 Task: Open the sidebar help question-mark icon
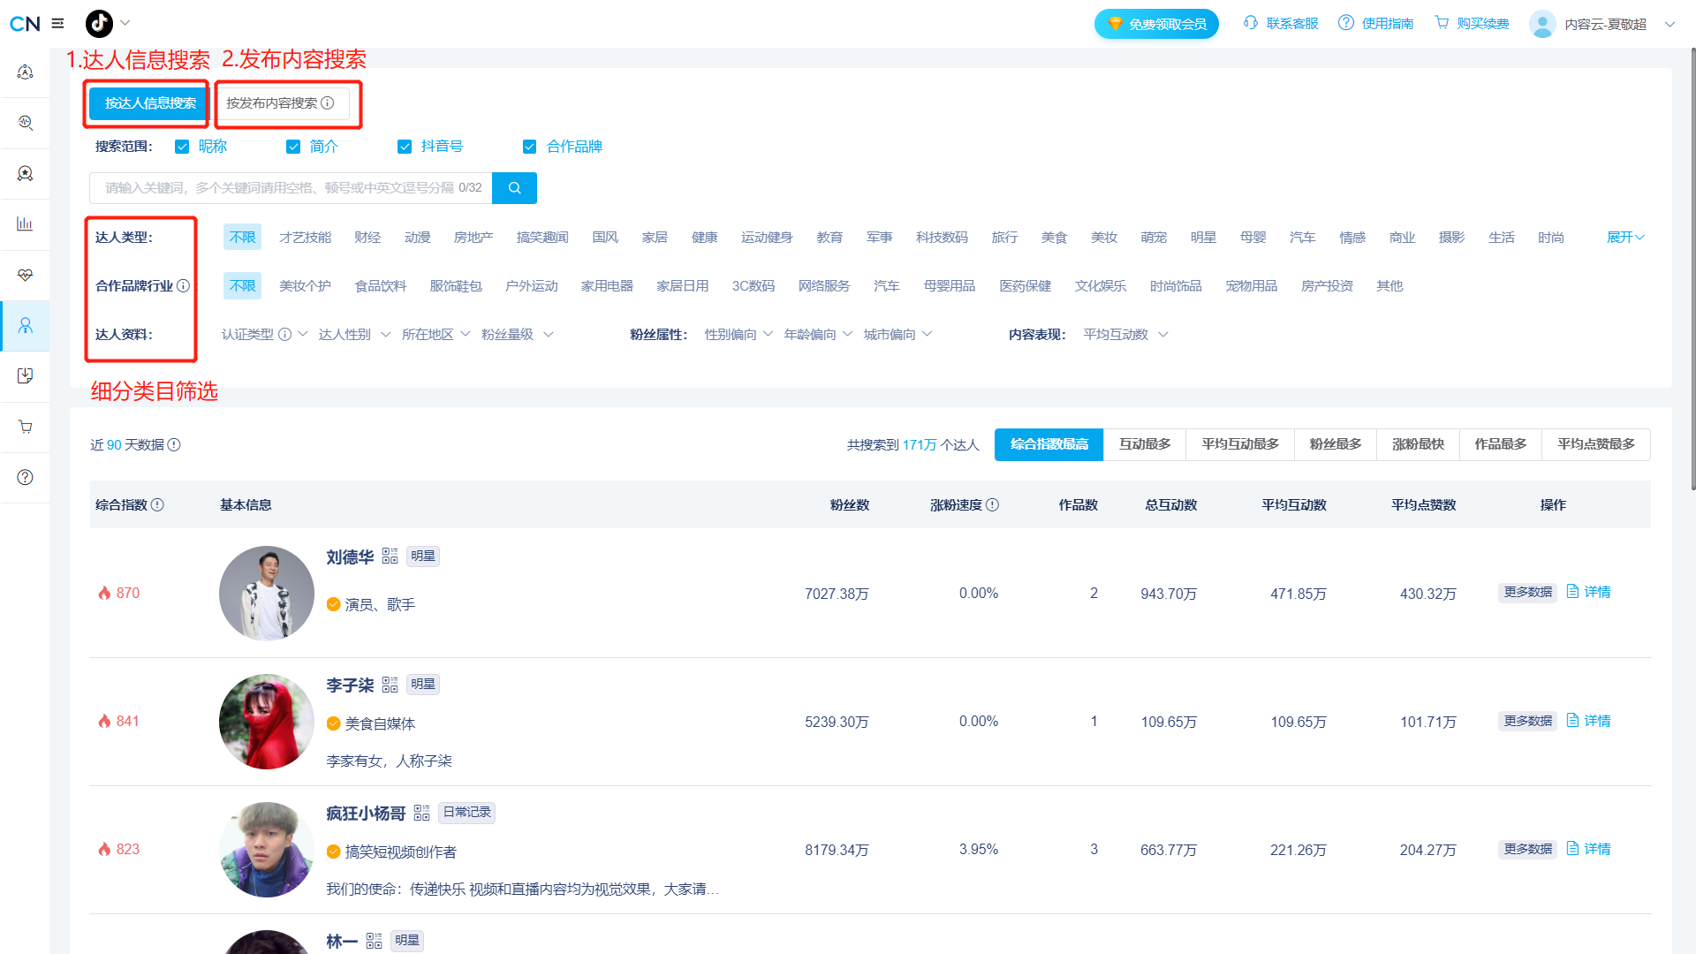(25, 477)
